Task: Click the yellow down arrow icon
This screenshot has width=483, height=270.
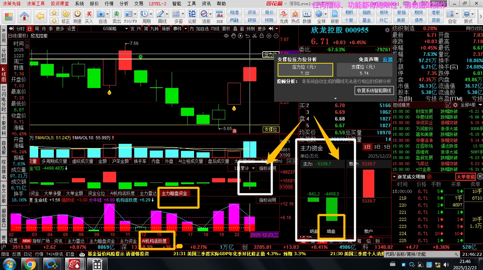Action: coord(54,20)
